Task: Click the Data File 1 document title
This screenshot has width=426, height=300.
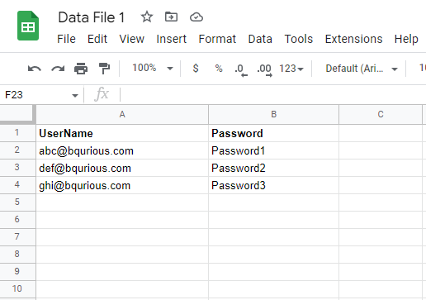Action: (92, 17)
